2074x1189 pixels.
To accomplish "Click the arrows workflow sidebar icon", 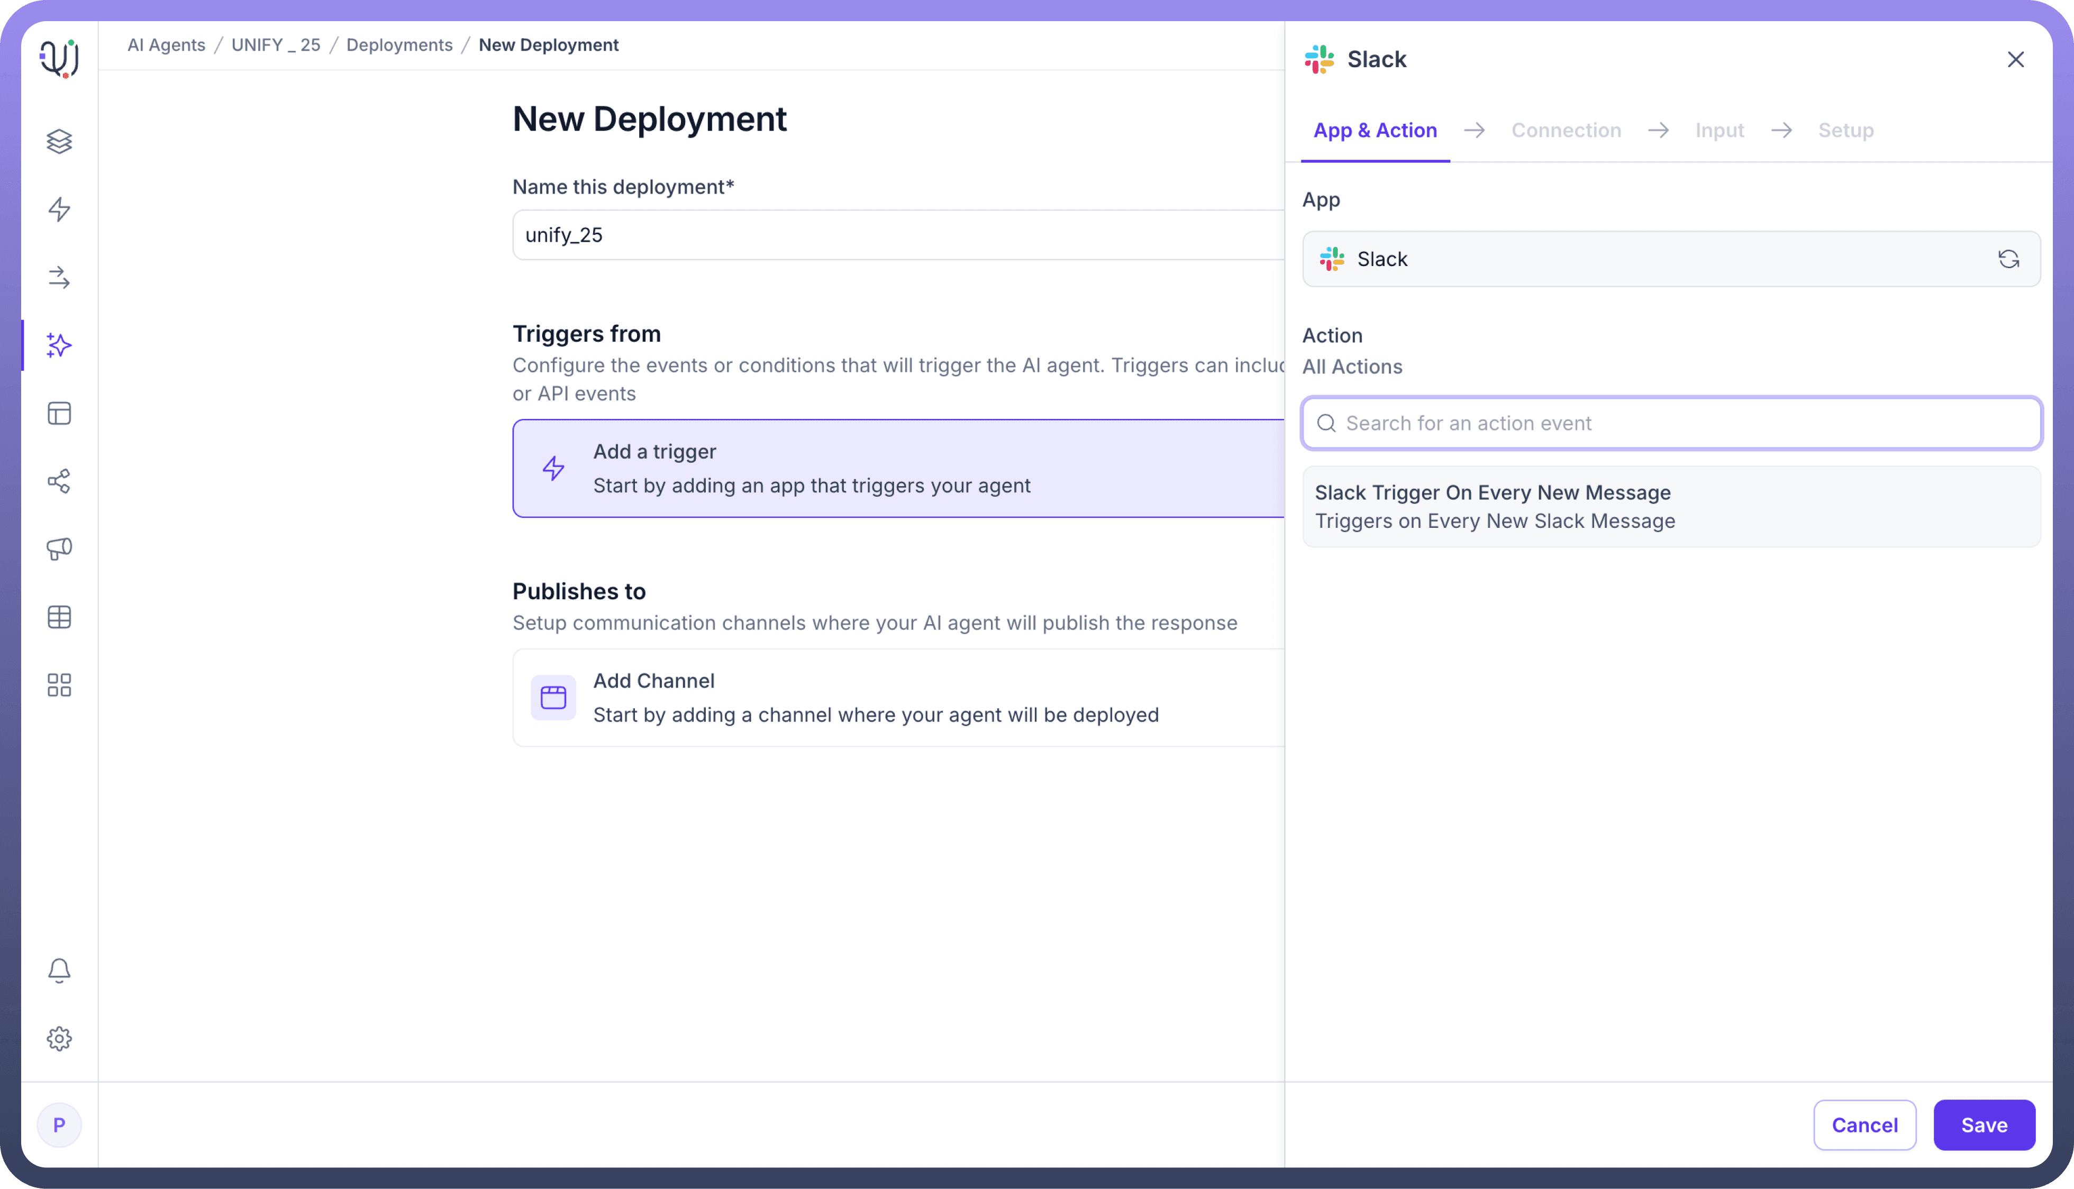I will (59, 278).
